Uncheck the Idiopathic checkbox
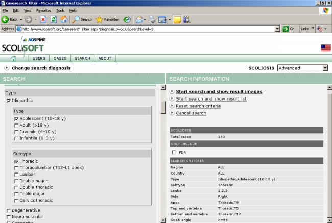Screen dimensions: 332x223 (x=9, y=101)
